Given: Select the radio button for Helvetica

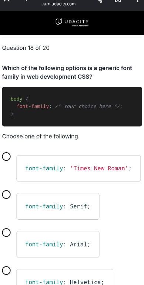Looking at the screenshot, I should pyautogui.click(x=6, y=271).
